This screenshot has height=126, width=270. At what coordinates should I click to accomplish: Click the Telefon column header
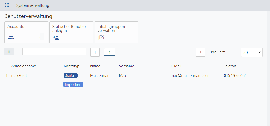coord(230,66)
